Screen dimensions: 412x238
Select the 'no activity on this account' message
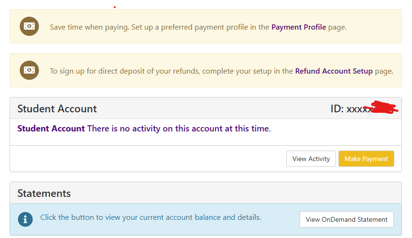coord(179,129)
